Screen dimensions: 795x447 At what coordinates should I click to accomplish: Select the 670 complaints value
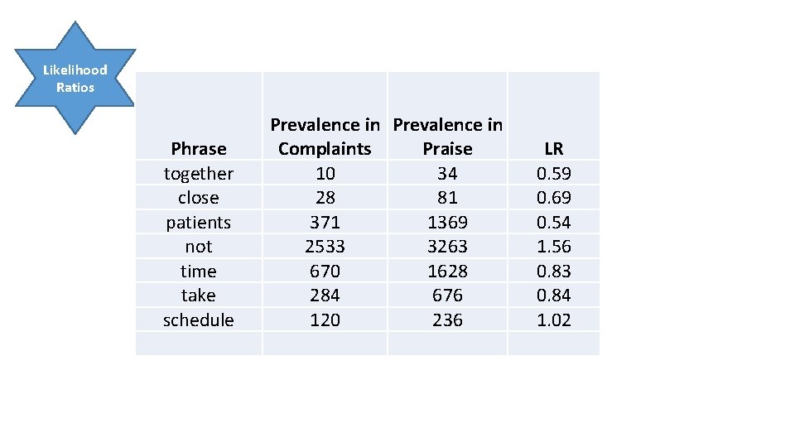(325, 272)
